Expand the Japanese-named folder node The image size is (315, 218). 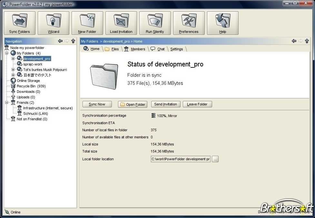tap(13, 75)
